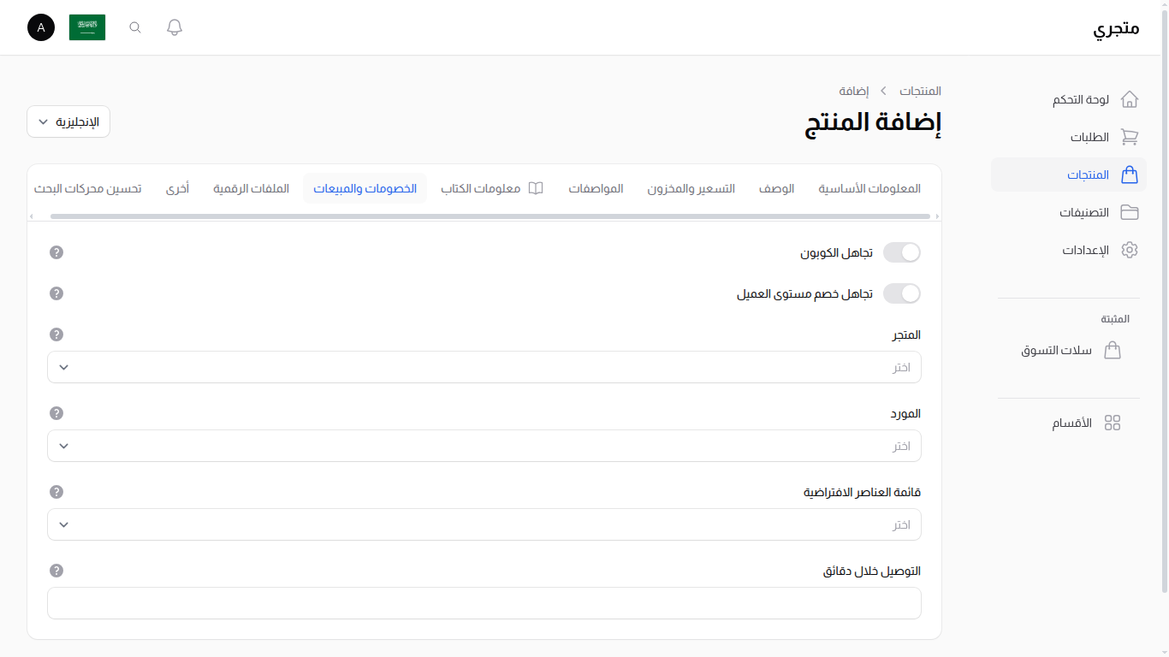Click the المنتجات bag icon in sidebar
Screen dimensions: 1169x657
pyautogui.click(x=1130, y=175)
